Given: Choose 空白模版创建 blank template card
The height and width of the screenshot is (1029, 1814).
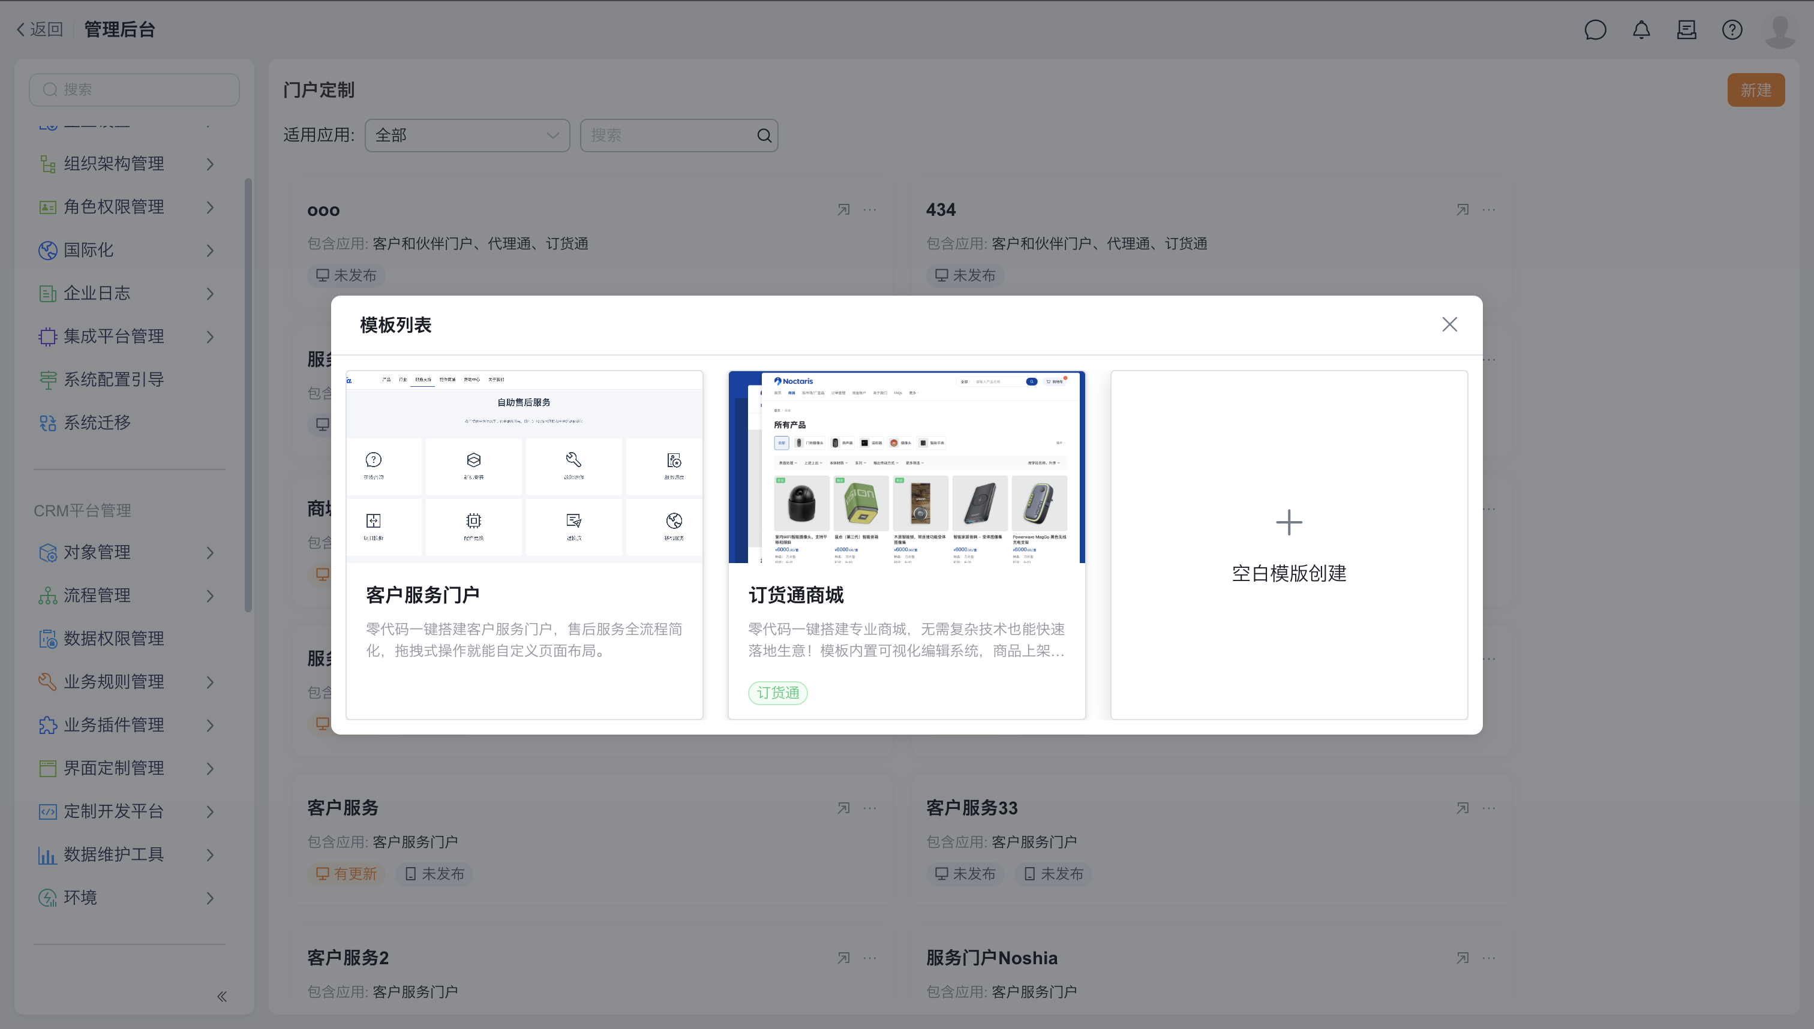Looking at the screenshot, I should pos(1288,544).
